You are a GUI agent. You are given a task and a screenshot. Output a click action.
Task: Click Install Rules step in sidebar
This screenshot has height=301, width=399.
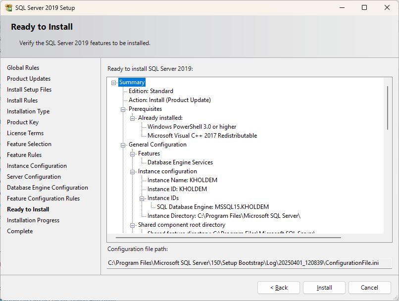22,100
